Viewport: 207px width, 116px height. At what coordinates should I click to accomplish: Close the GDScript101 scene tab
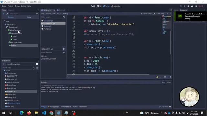coord(54,10)
